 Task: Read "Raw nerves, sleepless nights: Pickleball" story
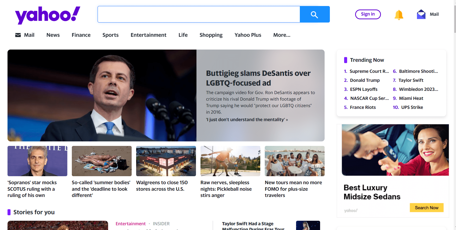(x=226, y=189)
